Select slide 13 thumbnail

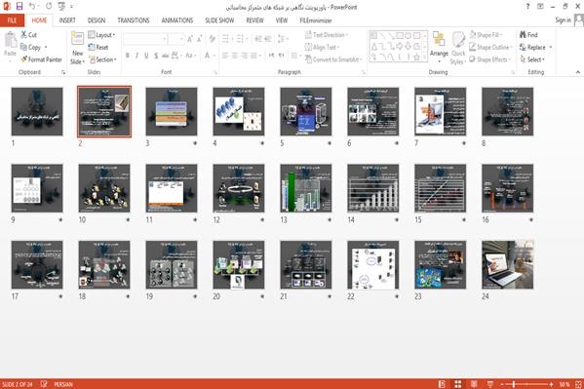click(306, 188)
